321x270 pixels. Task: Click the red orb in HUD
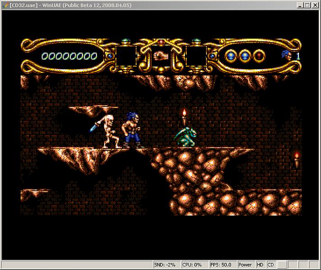259,56
